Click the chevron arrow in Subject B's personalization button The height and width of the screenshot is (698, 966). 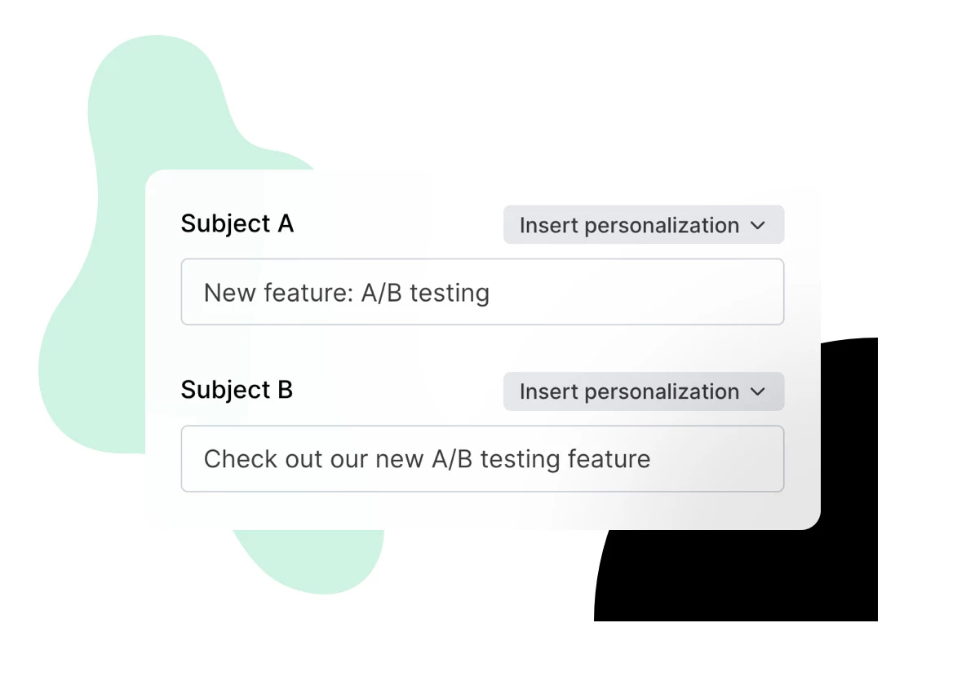[758, 392]
